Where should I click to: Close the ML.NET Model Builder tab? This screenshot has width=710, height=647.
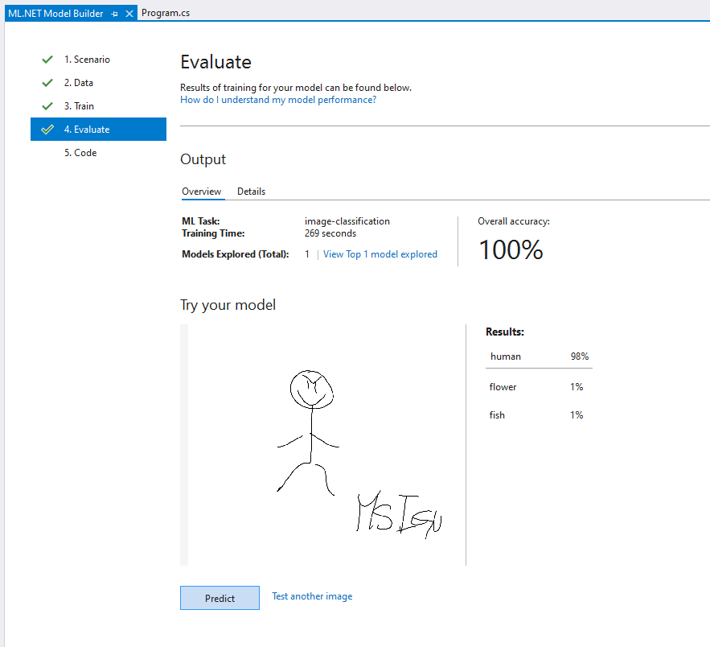(129, 14)
